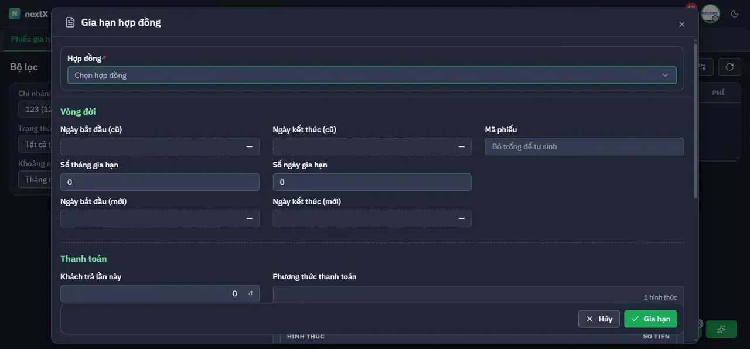Click the document icon beside the dialog title
Image resolution: width=750 pixels, height=349 pixels.
click(x=70, y=22)
